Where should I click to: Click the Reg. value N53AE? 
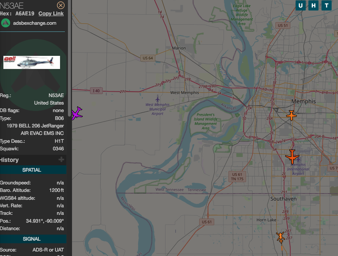(56, 95)
